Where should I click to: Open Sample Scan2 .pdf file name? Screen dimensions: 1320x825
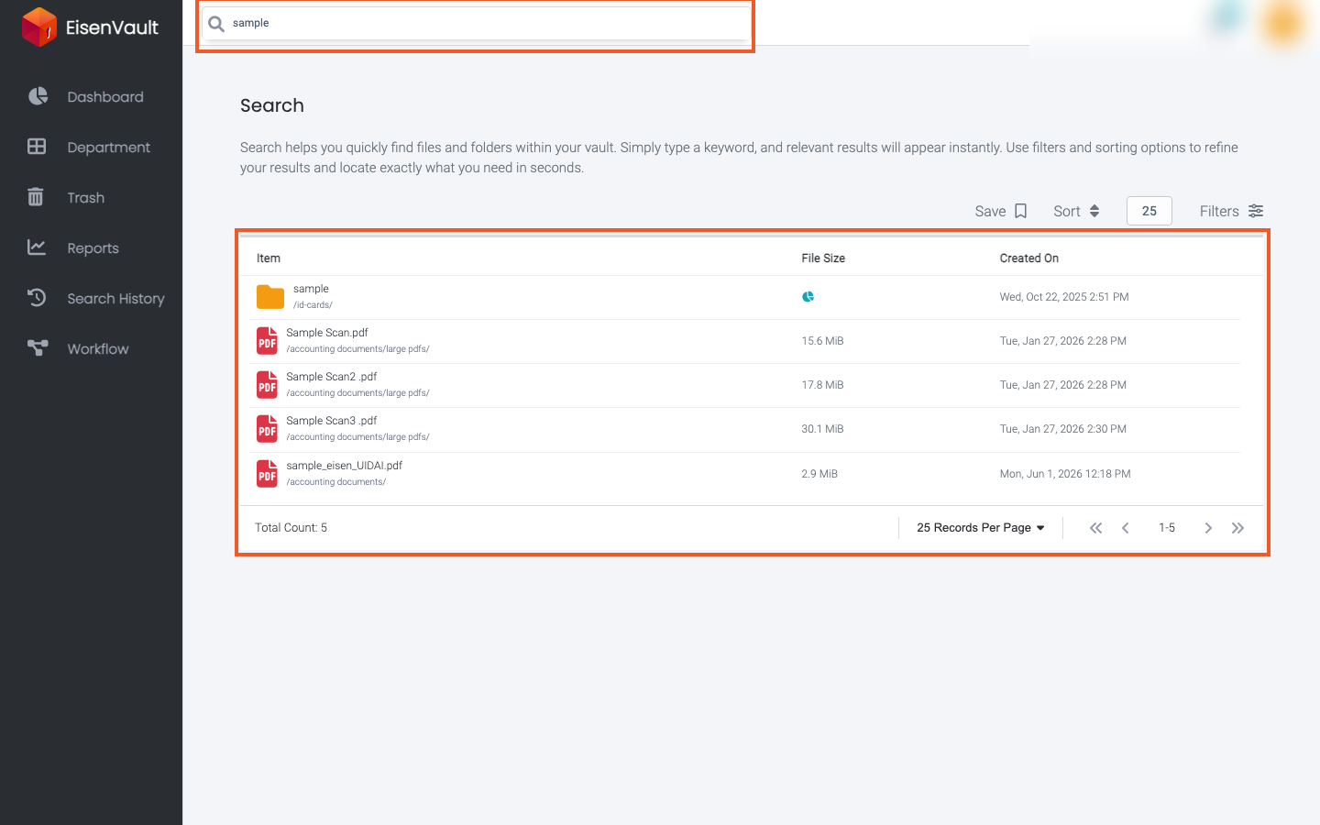[332, 377]
